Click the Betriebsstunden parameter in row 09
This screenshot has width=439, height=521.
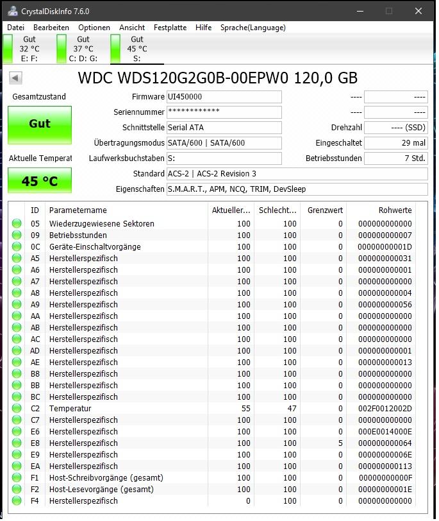tap(78, 235)
